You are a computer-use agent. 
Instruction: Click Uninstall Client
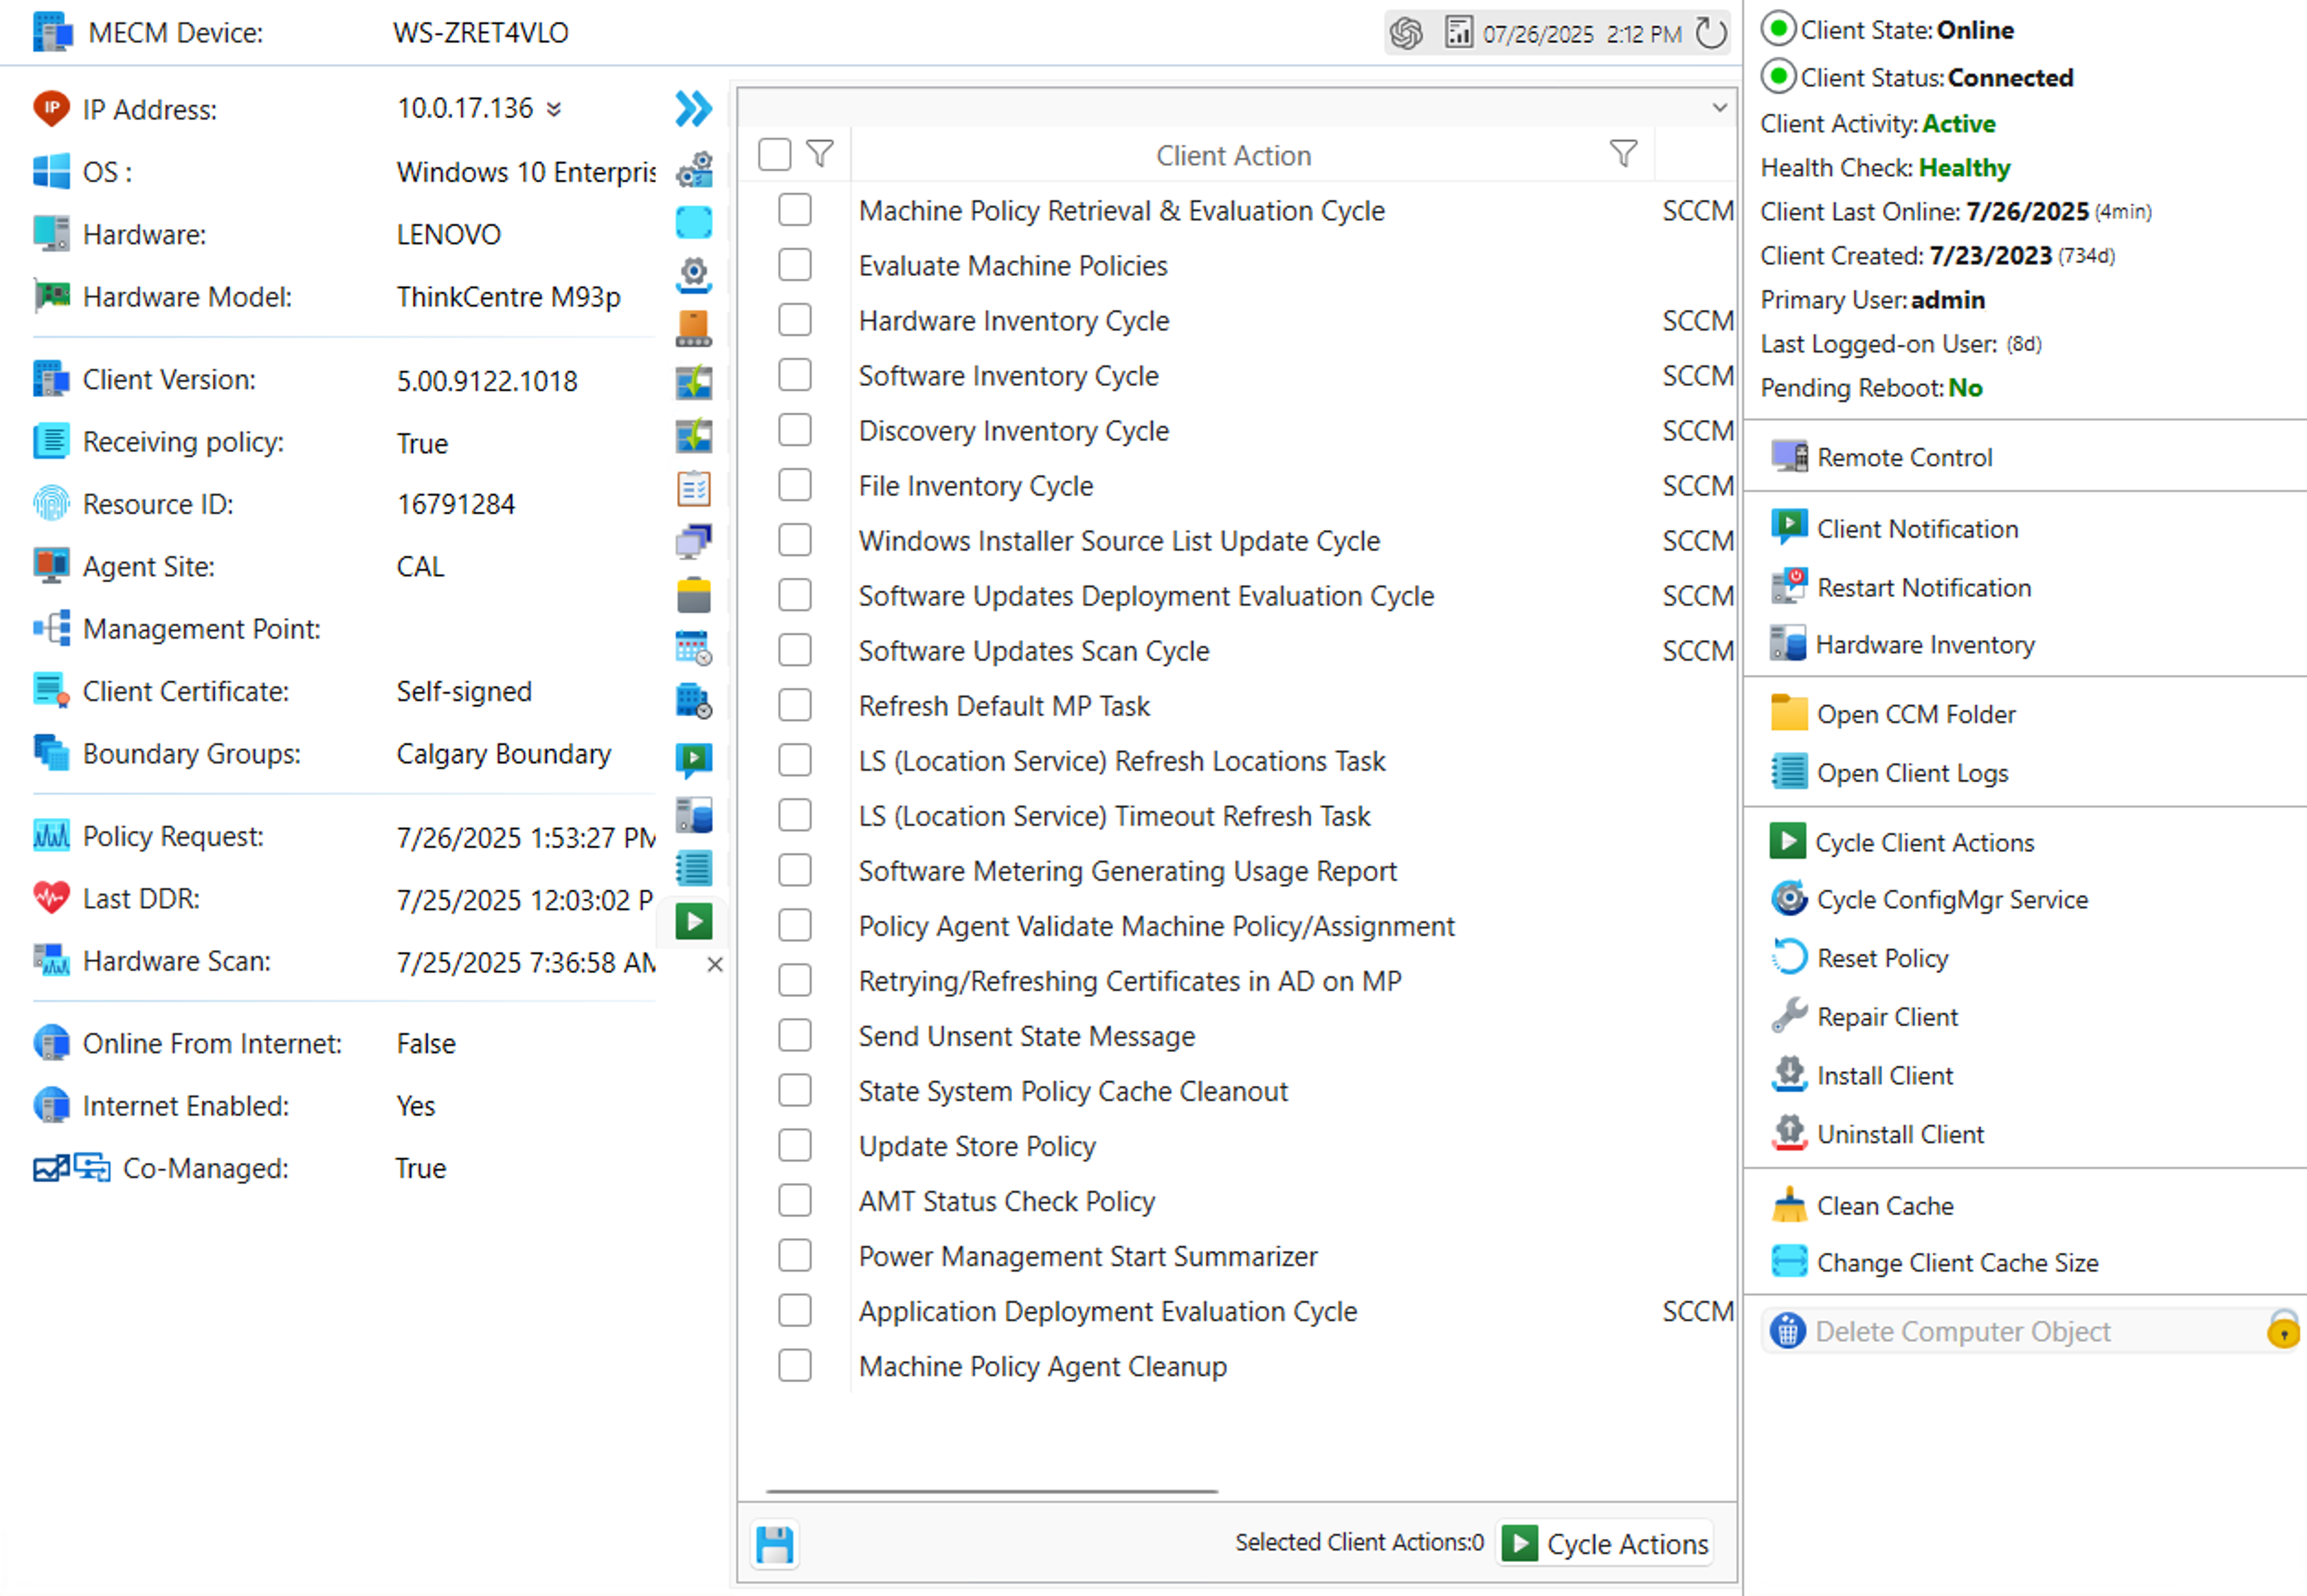coord(1877,1134)
